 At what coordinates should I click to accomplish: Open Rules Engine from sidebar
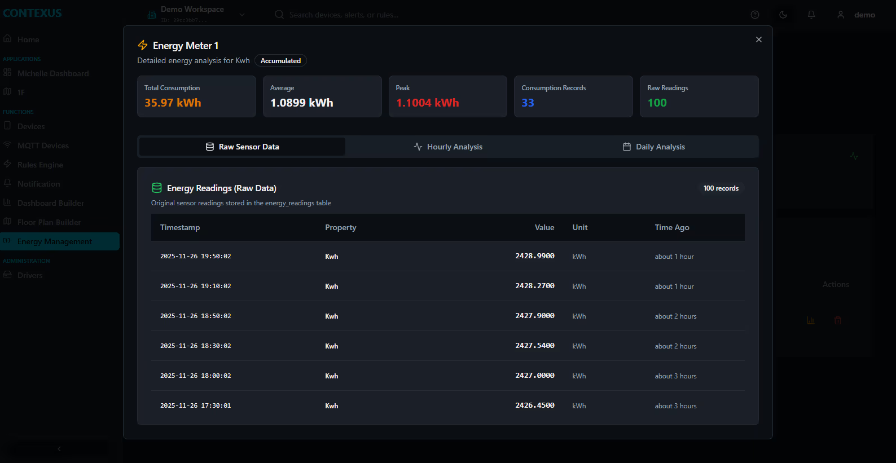[40, 165]
